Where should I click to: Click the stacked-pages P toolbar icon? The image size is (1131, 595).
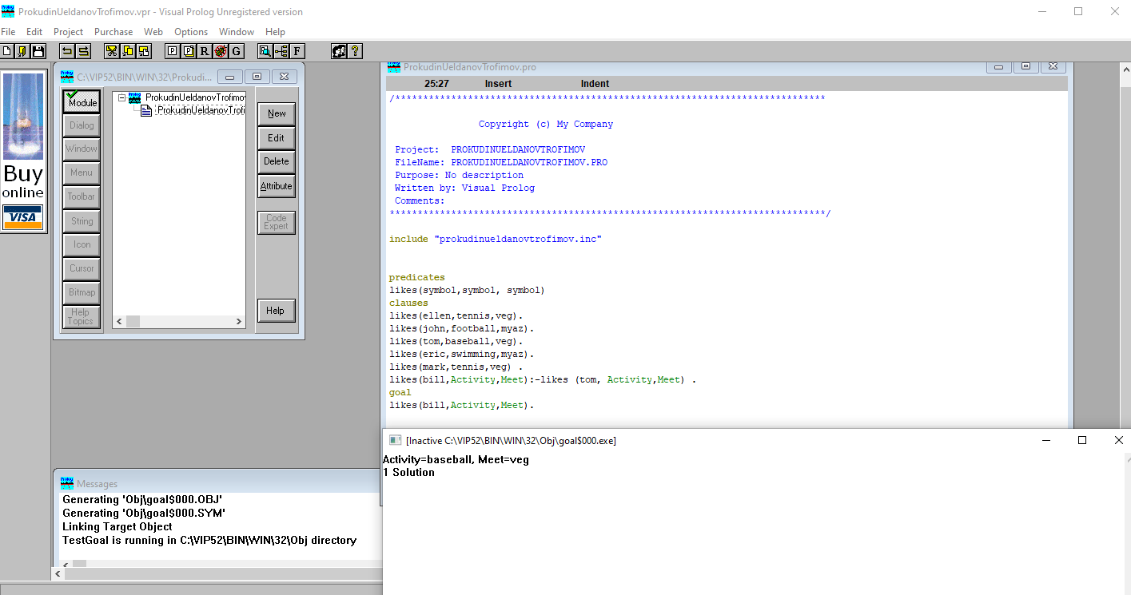189,51
